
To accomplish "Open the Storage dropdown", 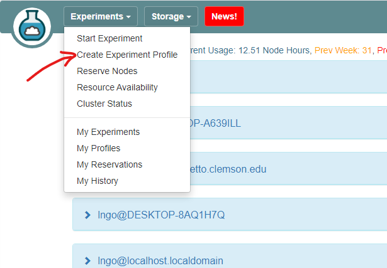I will tap(171, 16).
